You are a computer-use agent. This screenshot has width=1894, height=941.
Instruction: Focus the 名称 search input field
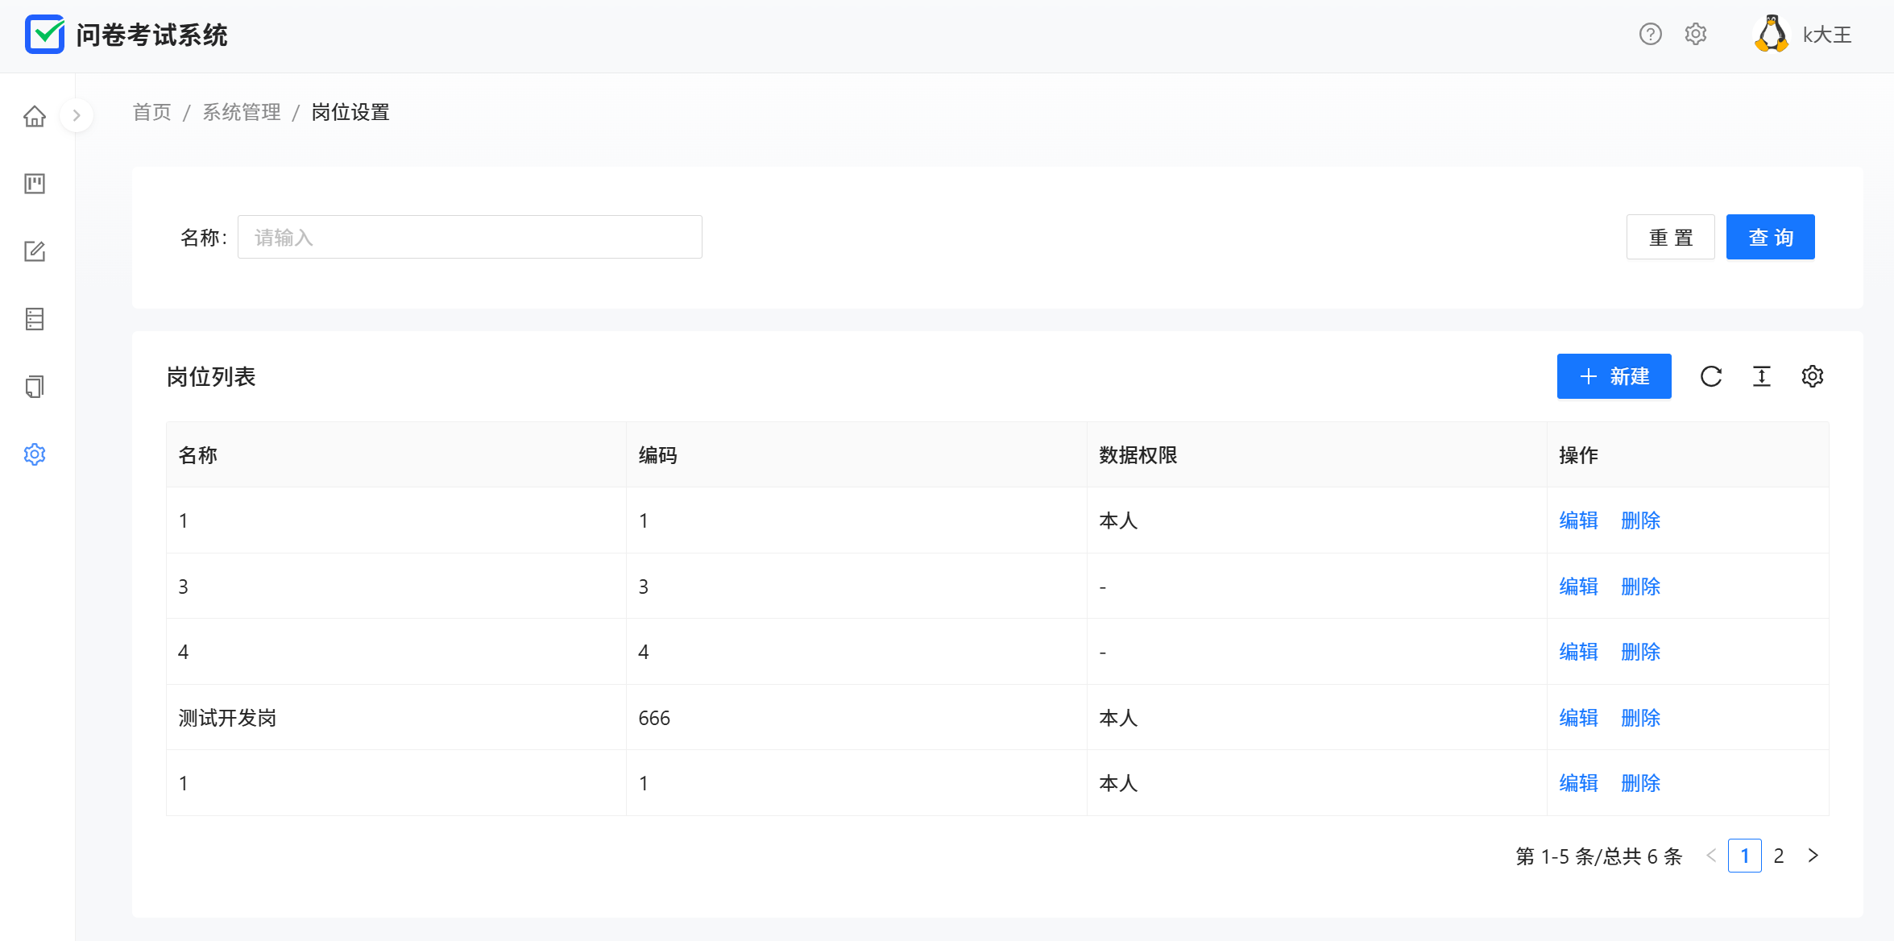click(x=470, y=238)
